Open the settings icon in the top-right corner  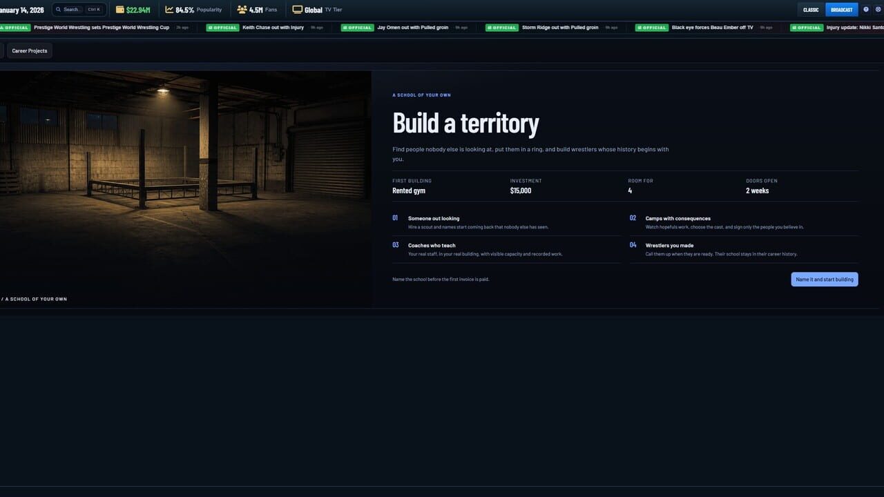click(x=878, y=10)
